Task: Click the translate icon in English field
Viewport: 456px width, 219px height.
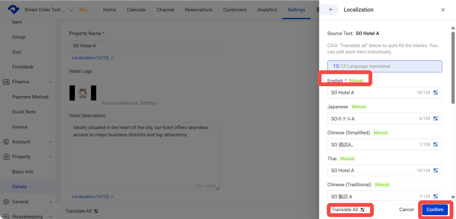Action: click(x=436, y=92)
